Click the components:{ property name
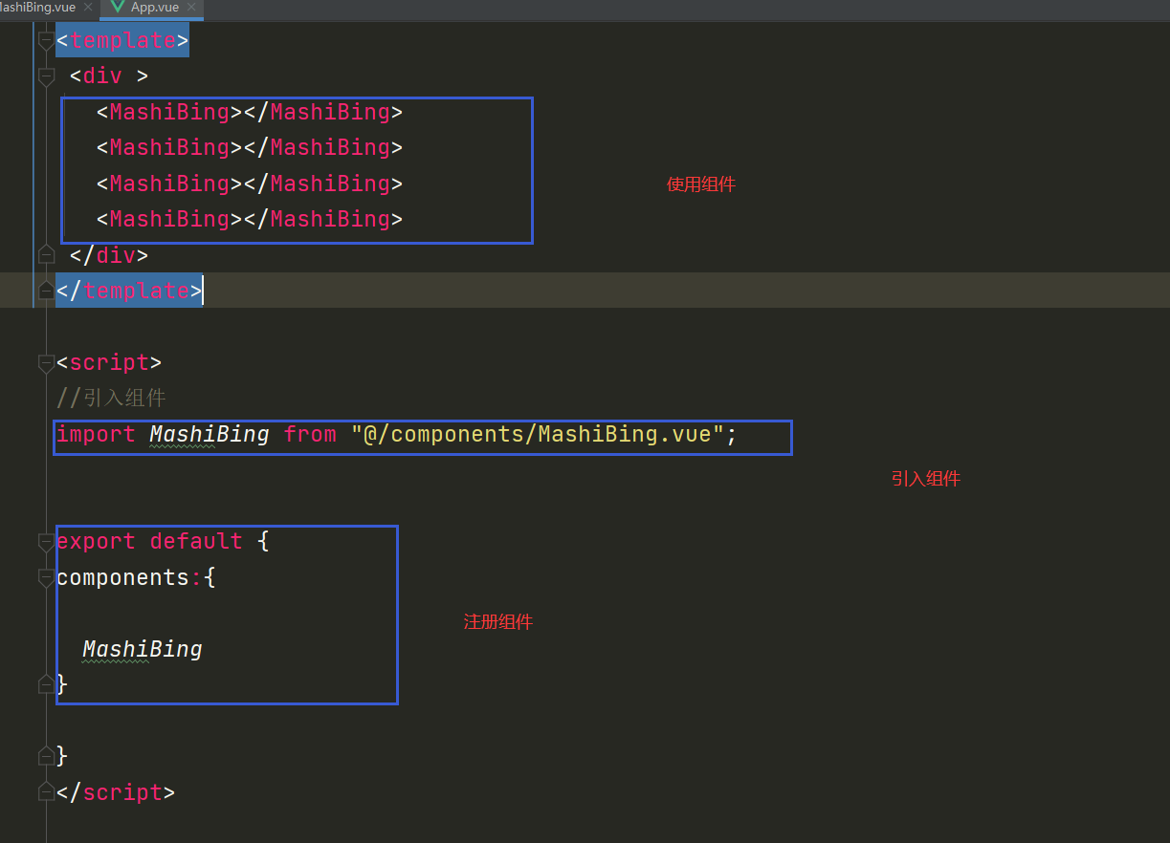The width and height of the screenshot is (1170, 843). 122,577
